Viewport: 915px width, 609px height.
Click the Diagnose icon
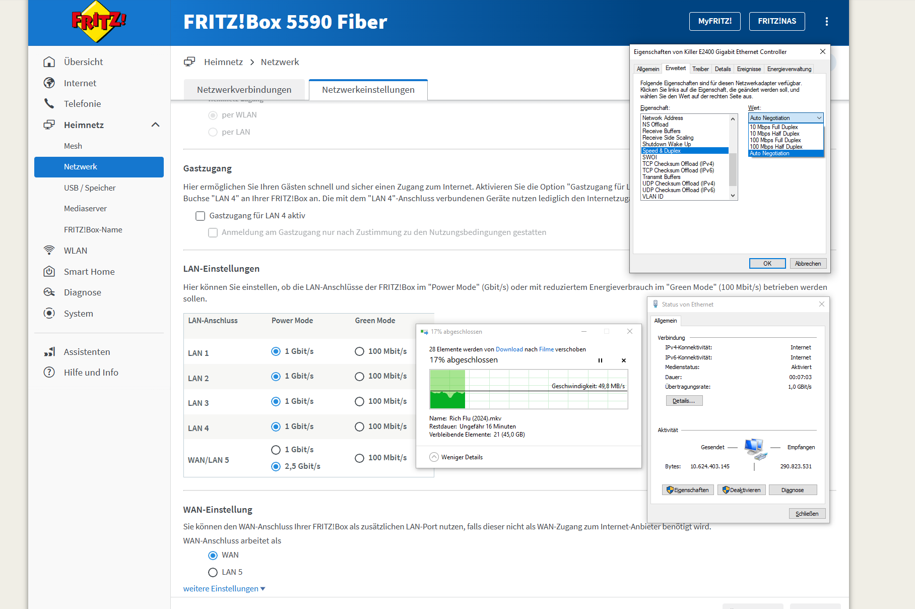tap(49, 292)
